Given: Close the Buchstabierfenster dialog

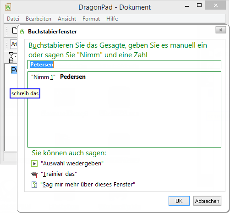Looking at the screenshot, I should [x=220, y=30].
